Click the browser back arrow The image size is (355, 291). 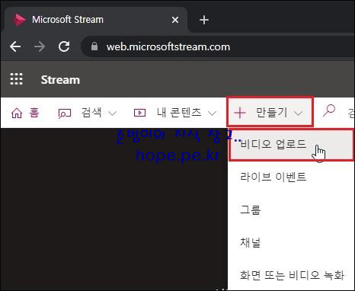tap(15, 46)
